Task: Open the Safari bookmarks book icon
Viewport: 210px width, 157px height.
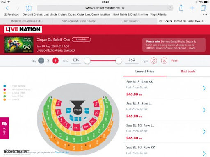Action: [x=29, y=8]
